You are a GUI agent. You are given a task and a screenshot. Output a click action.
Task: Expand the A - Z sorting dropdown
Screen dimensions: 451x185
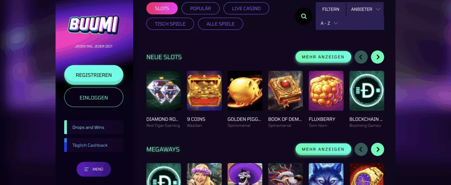[x=329, y=23]
